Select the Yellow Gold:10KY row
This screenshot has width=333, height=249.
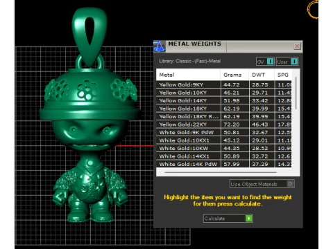(x=224, y=93)
